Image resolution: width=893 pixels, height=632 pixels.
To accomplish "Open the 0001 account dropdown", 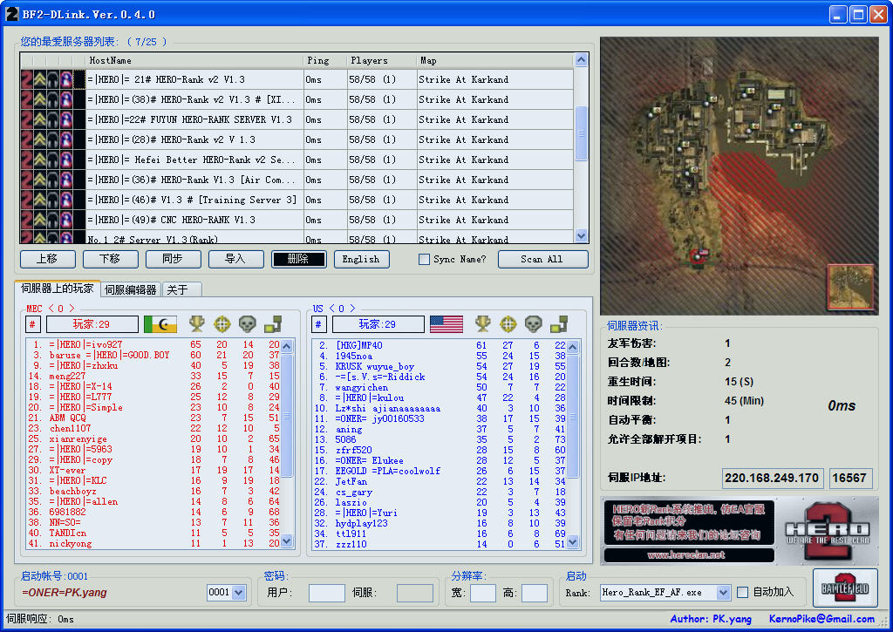I will (239, 593).
